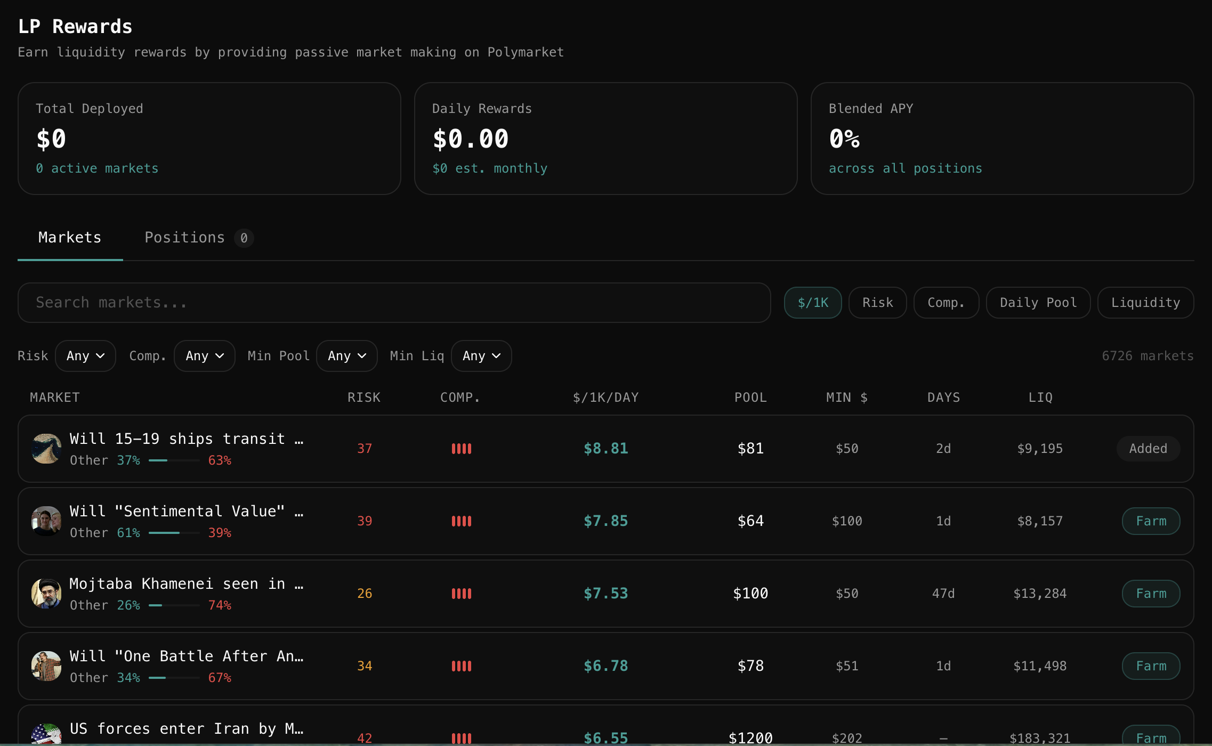Click competition bars for One Battle row
The image size is (1212, 746).
[461, 666]
